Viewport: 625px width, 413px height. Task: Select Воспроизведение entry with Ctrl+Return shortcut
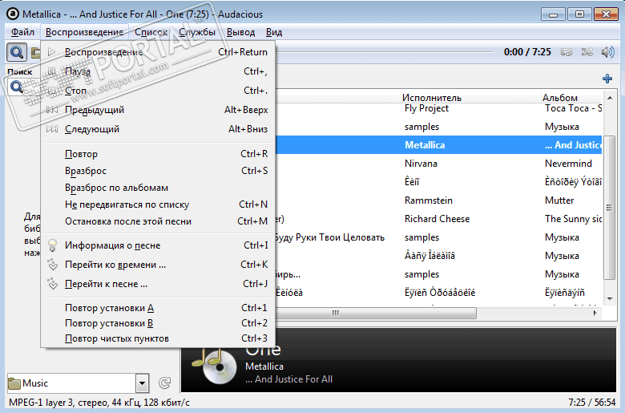tap(158, 52)
